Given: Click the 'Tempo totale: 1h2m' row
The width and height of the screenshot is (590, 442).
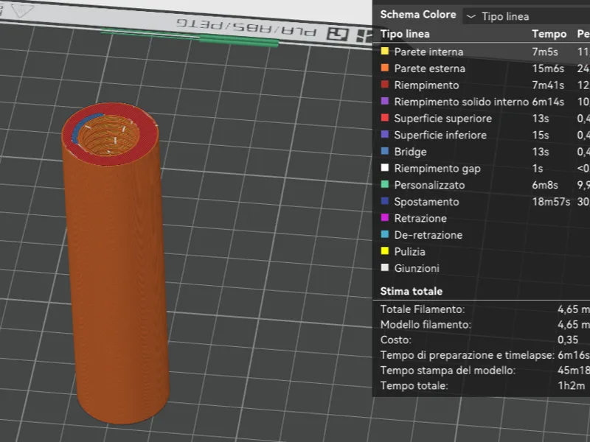Looking at the screenshot, I should point(485,385).
